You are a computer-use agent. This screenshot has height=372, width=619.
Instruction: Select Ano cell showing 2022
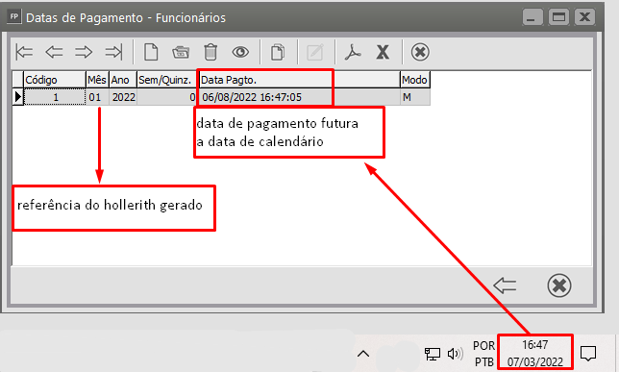[123, 97]
